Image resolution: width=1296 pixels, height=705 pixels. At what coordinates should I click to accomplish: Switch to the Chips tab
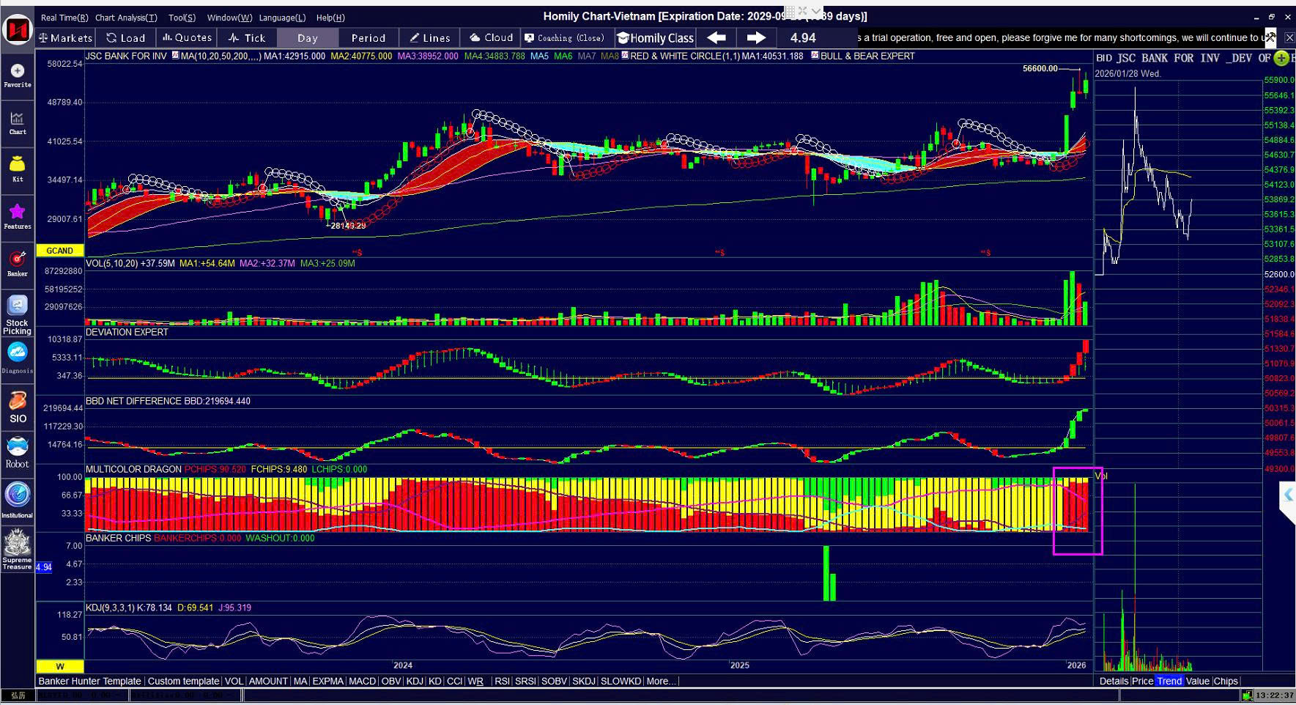1225,681
